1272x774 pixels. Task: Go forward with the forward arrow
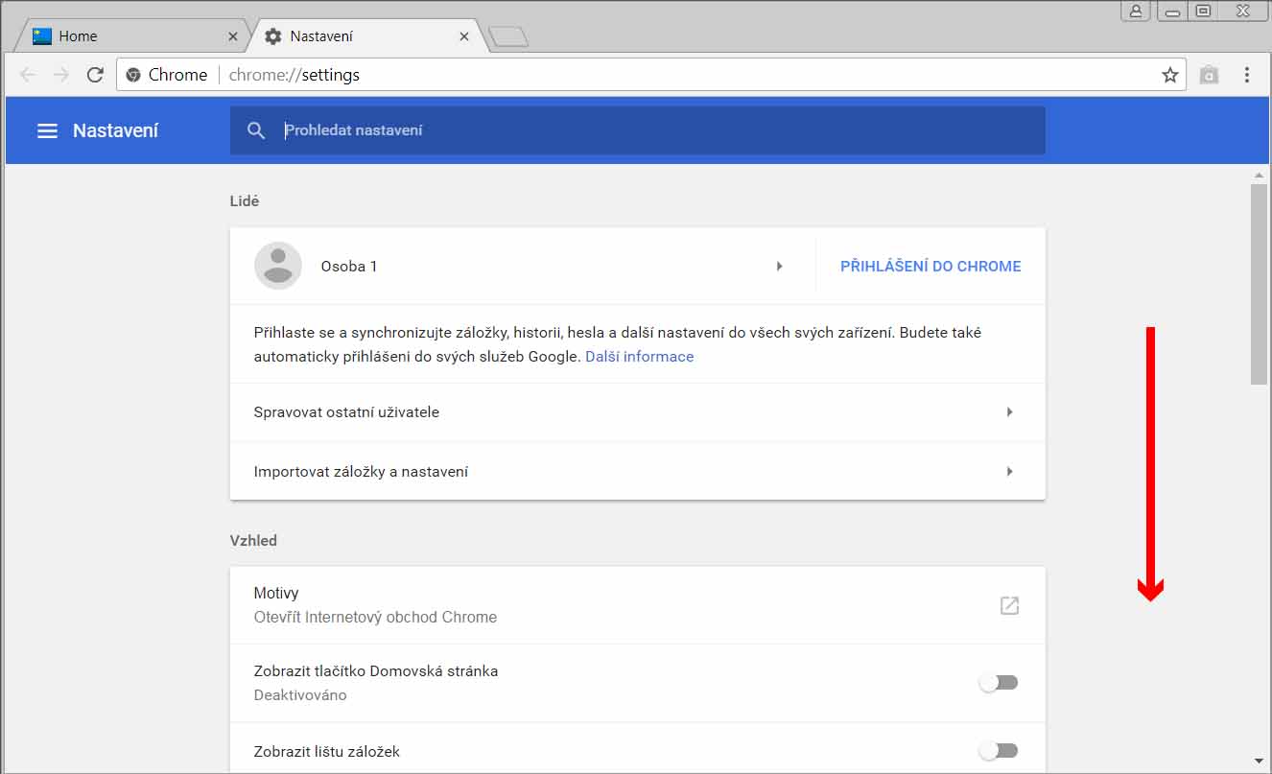(61, 75)
